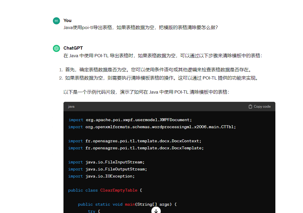Click the BE user avatar
303x213 pixels.
[x=56, y=21]
